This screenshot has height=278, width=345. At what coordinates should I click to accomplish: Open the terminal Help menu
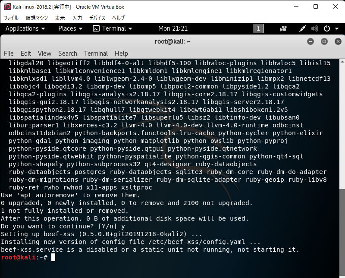[x=121, y=54]
